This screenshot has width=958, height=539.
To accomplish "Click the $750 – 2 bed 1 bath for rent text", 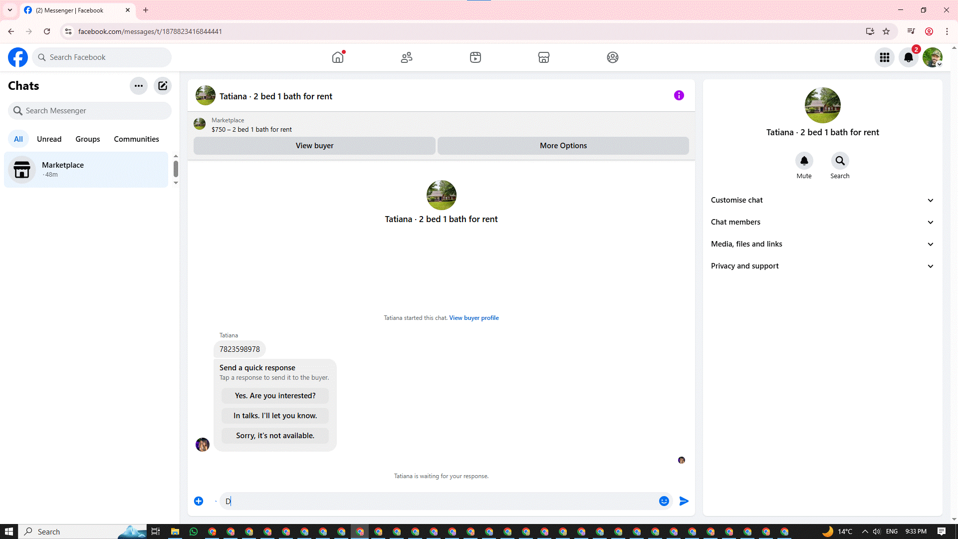I will coord(251,130).
